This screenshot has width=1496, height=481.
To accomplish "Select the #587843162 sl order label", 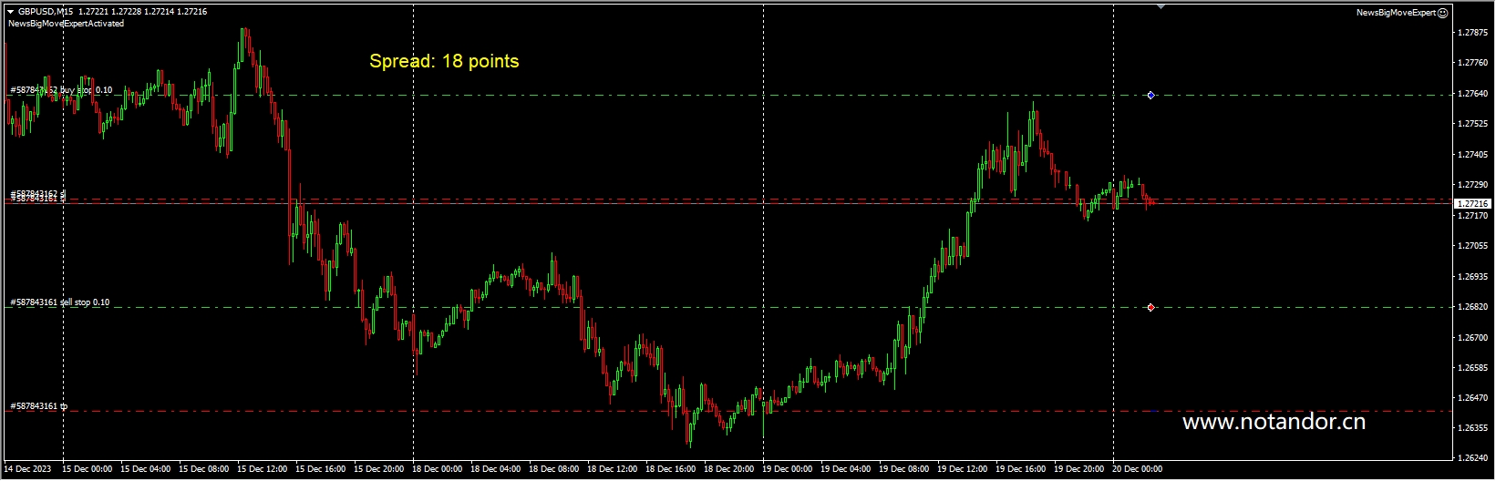I will click(x=38, y=193).
